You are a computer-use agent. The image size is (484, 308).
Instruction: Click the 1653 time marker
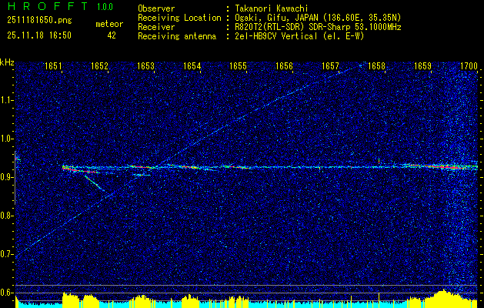coord(145,65)
